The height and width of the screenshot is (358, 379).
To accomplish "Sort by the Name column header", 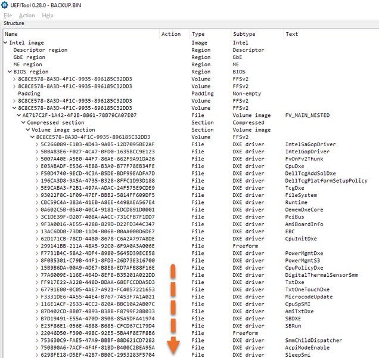I will 82,34.
